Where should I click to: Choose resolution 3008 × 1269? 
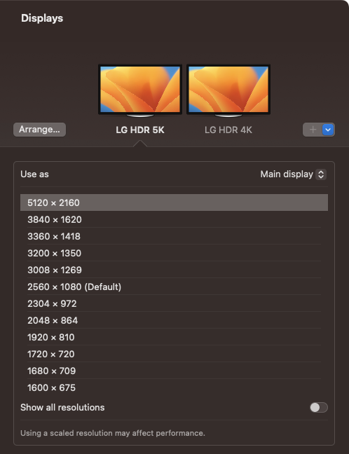[x=174, y=270]
